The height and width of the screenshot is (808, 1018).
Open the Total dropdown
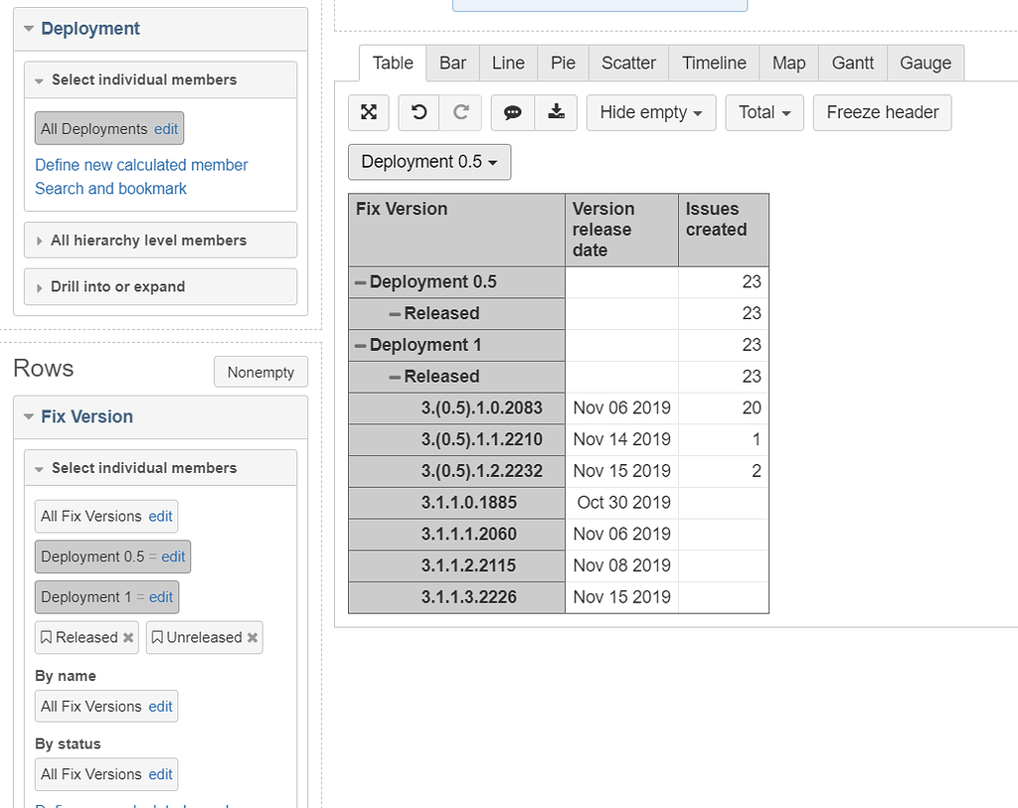(763, 112)
